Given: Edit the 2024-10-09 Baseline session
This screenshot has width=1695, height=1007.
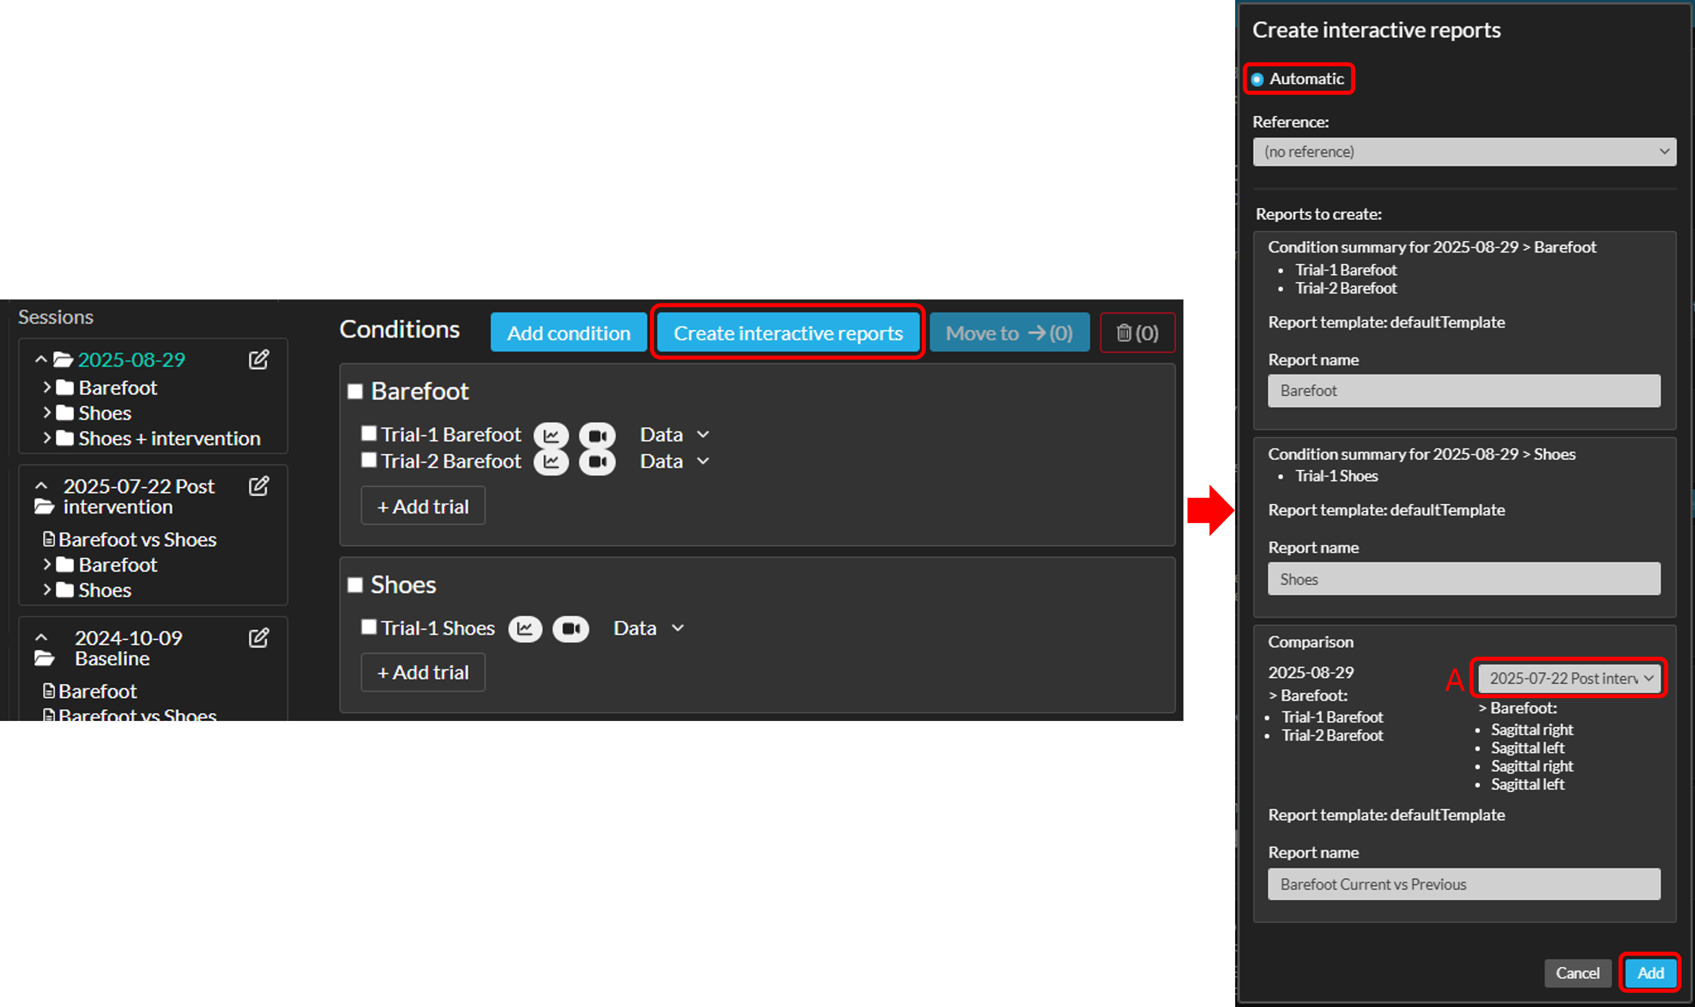Looking at the screenshot, I should pos(258,638).
